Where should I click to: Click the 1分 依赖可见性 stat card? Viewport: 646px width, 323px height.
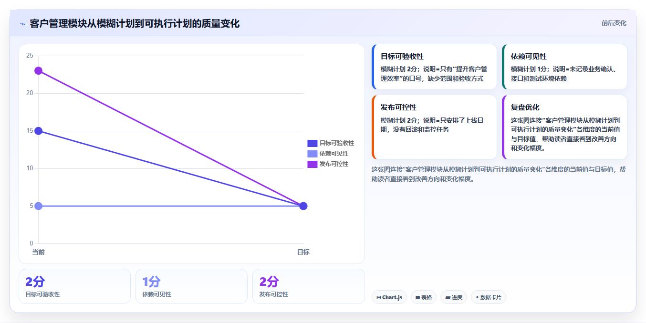(x=191, y=286)
